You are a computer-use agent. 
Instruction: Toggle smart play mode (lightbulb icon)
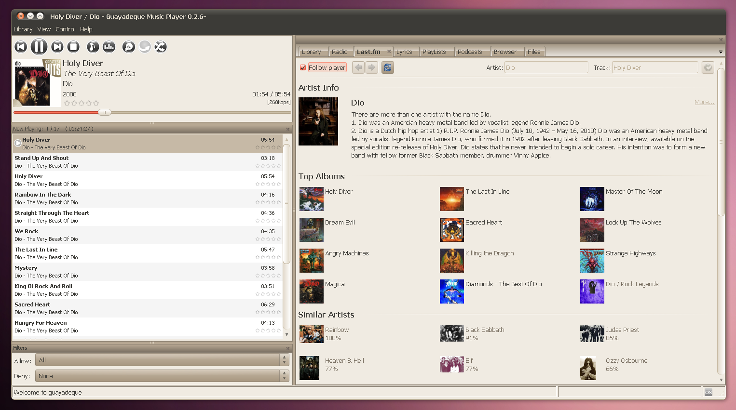[129, 47]
